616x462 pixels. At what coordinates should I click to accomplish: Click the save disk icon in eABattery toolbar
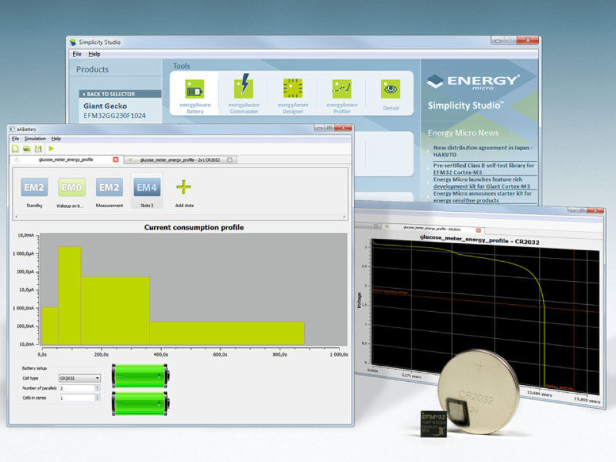click(38, 148)
